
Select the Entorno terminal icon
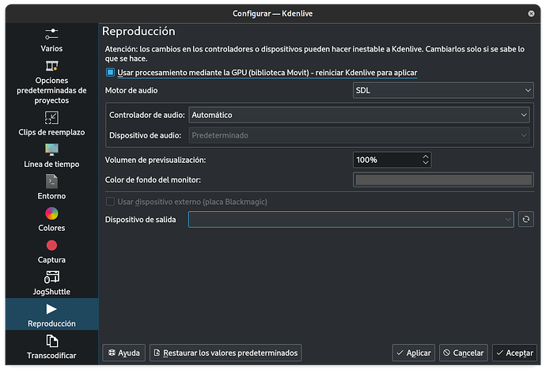[51, 181]
